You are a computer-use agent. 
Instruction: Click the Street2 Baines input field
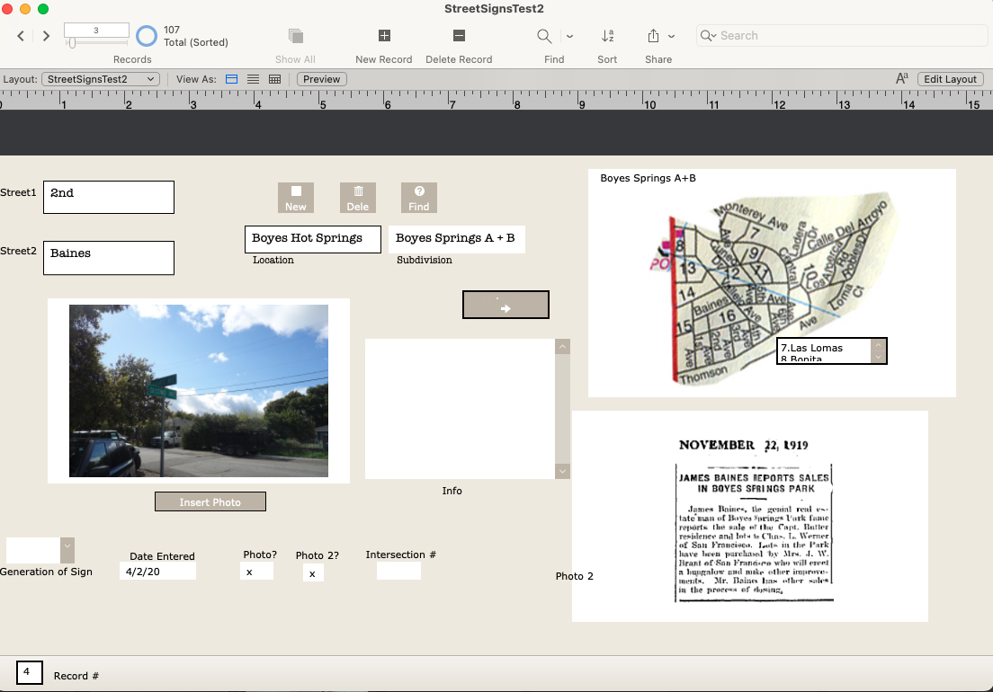[x=109, y=257]
